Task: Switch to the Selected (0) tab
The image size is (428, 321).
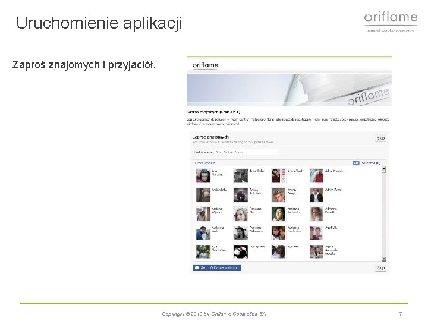Action: [371, 163]
